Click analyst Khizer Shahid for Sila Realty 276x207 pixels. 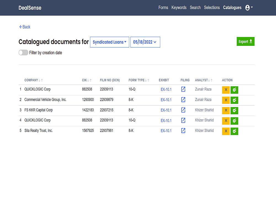[x=204, y=131]
